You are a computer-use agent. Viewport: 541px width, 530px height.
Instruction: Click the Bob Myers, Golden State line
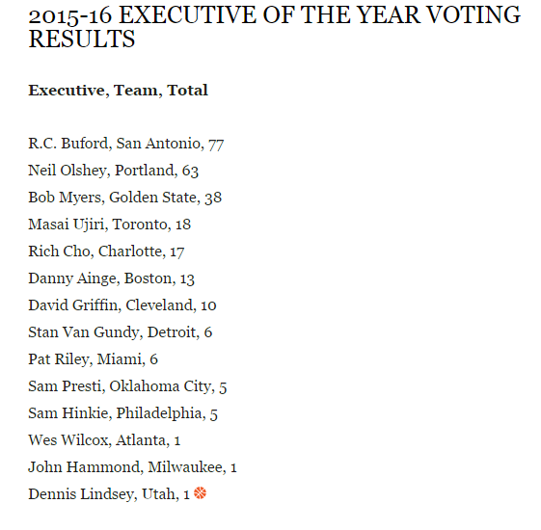(125, 198)
